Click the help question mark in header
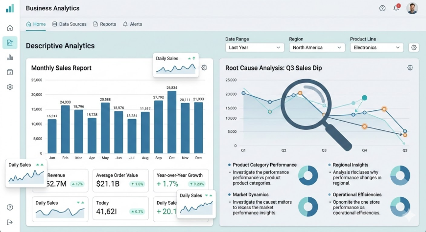Viewport: 426px width, 232px height. (382, 8)
